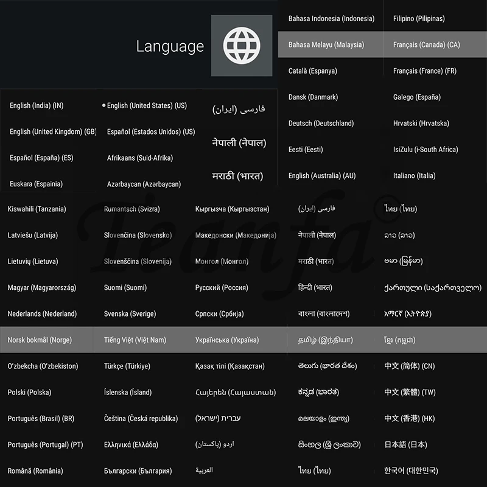
Task: Choose Hrvatski (Hrvatska)
Action: [x=421, y=124]
